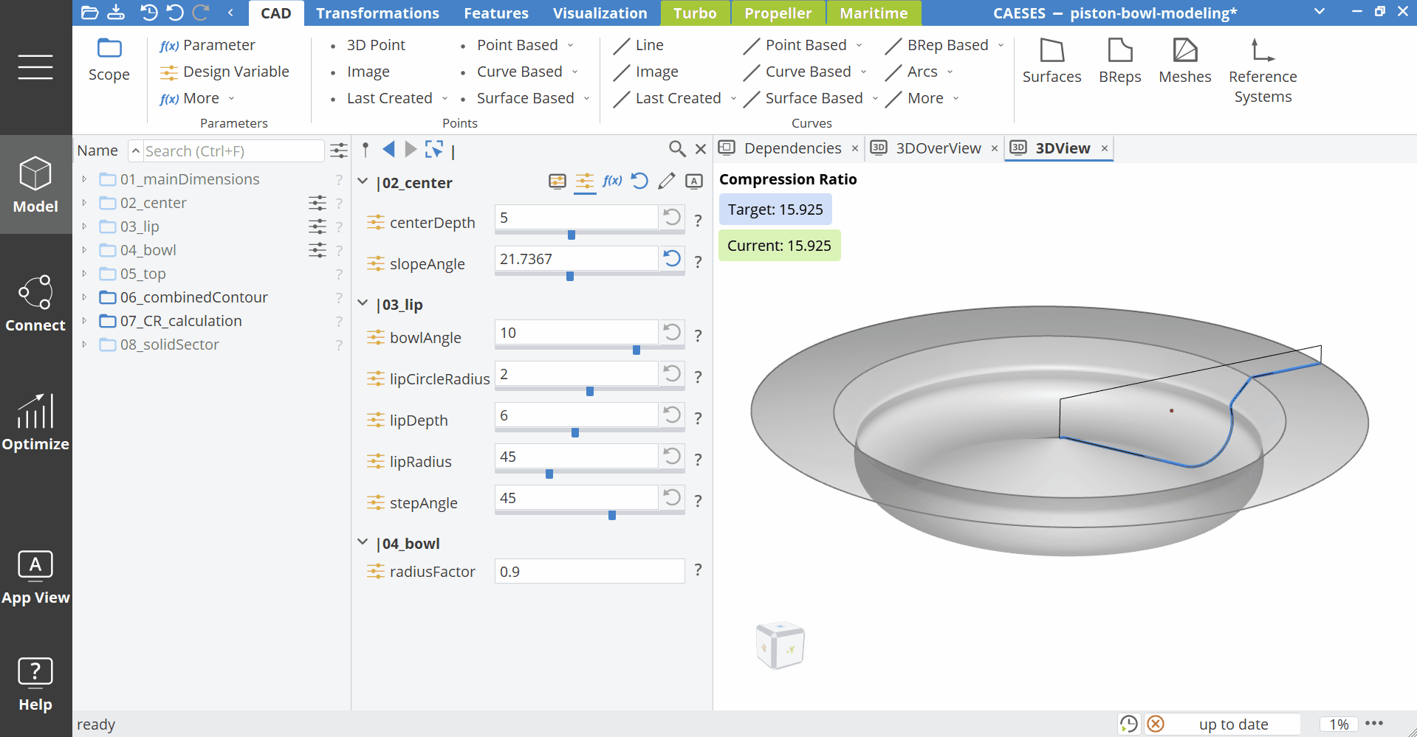The width and height of the screenshot is (1417, 737).
Task: Select the 3DOverView tab
Action: point(938,148)
